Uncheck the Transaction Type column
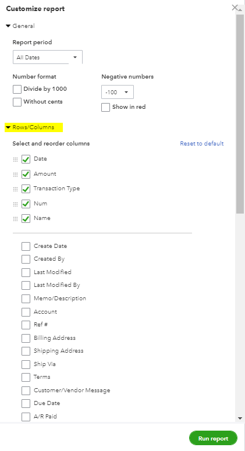The image size is (245, 451). 26,189
